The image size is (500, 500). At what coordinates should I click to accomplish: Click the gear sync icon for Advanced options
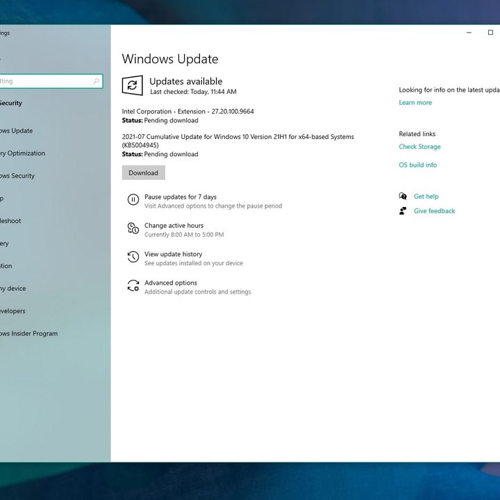(133, 285)
